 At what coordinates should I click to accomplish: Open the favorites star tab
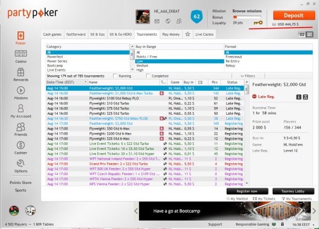pos(188,34)
